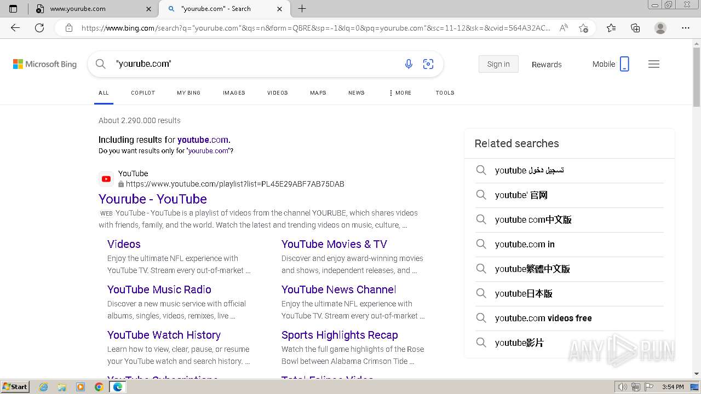Switch to the NEWS tab
The height and width of the screenshot is (394, 701).
pos(357,93)
